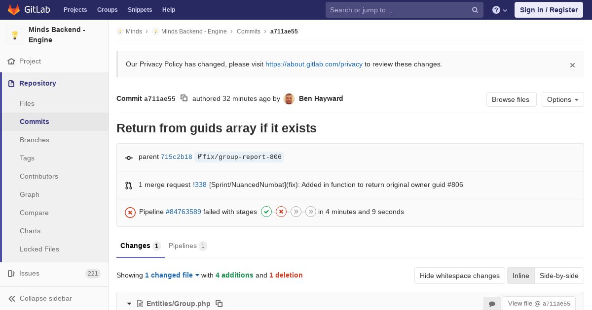This screenshot has width=592, height=310.
Task: Open the Pipelines tab
Action: click(x=187, y=246)
